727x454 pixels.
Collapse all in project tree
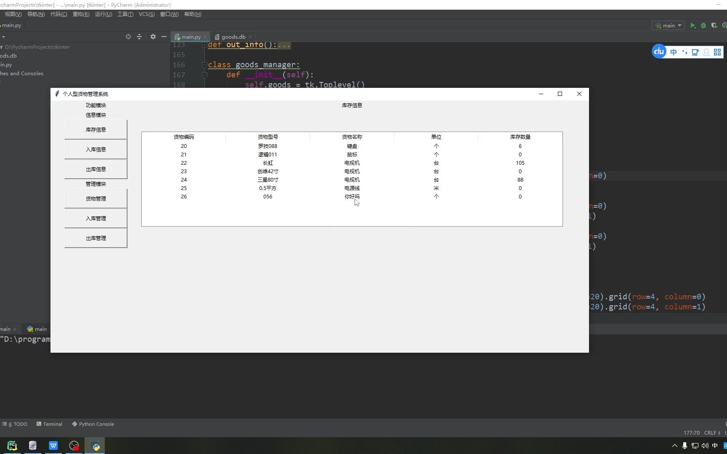pyautogui.click(x=139, y=37)
